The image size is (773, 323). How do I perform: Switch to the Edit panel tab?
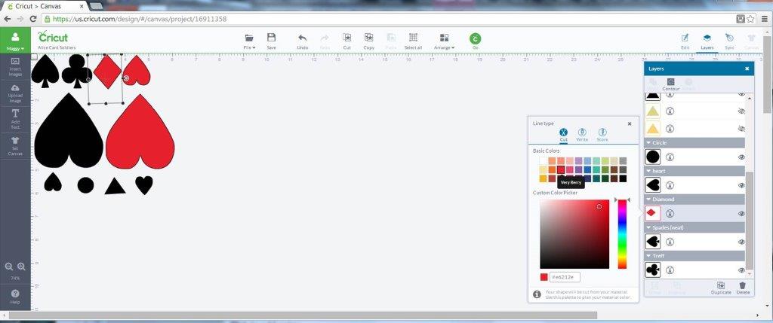[x=685, y=41]
